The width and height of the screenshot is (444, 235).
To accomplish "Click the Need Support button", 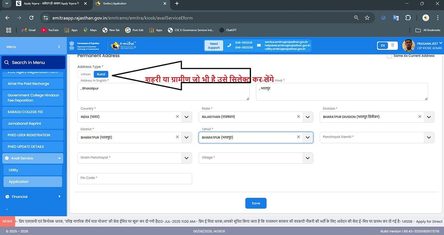I will click(214, 46).
